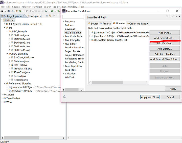The image size is (182, 143).
Task: Click the Add Class Folder... button
Action: 165,54
